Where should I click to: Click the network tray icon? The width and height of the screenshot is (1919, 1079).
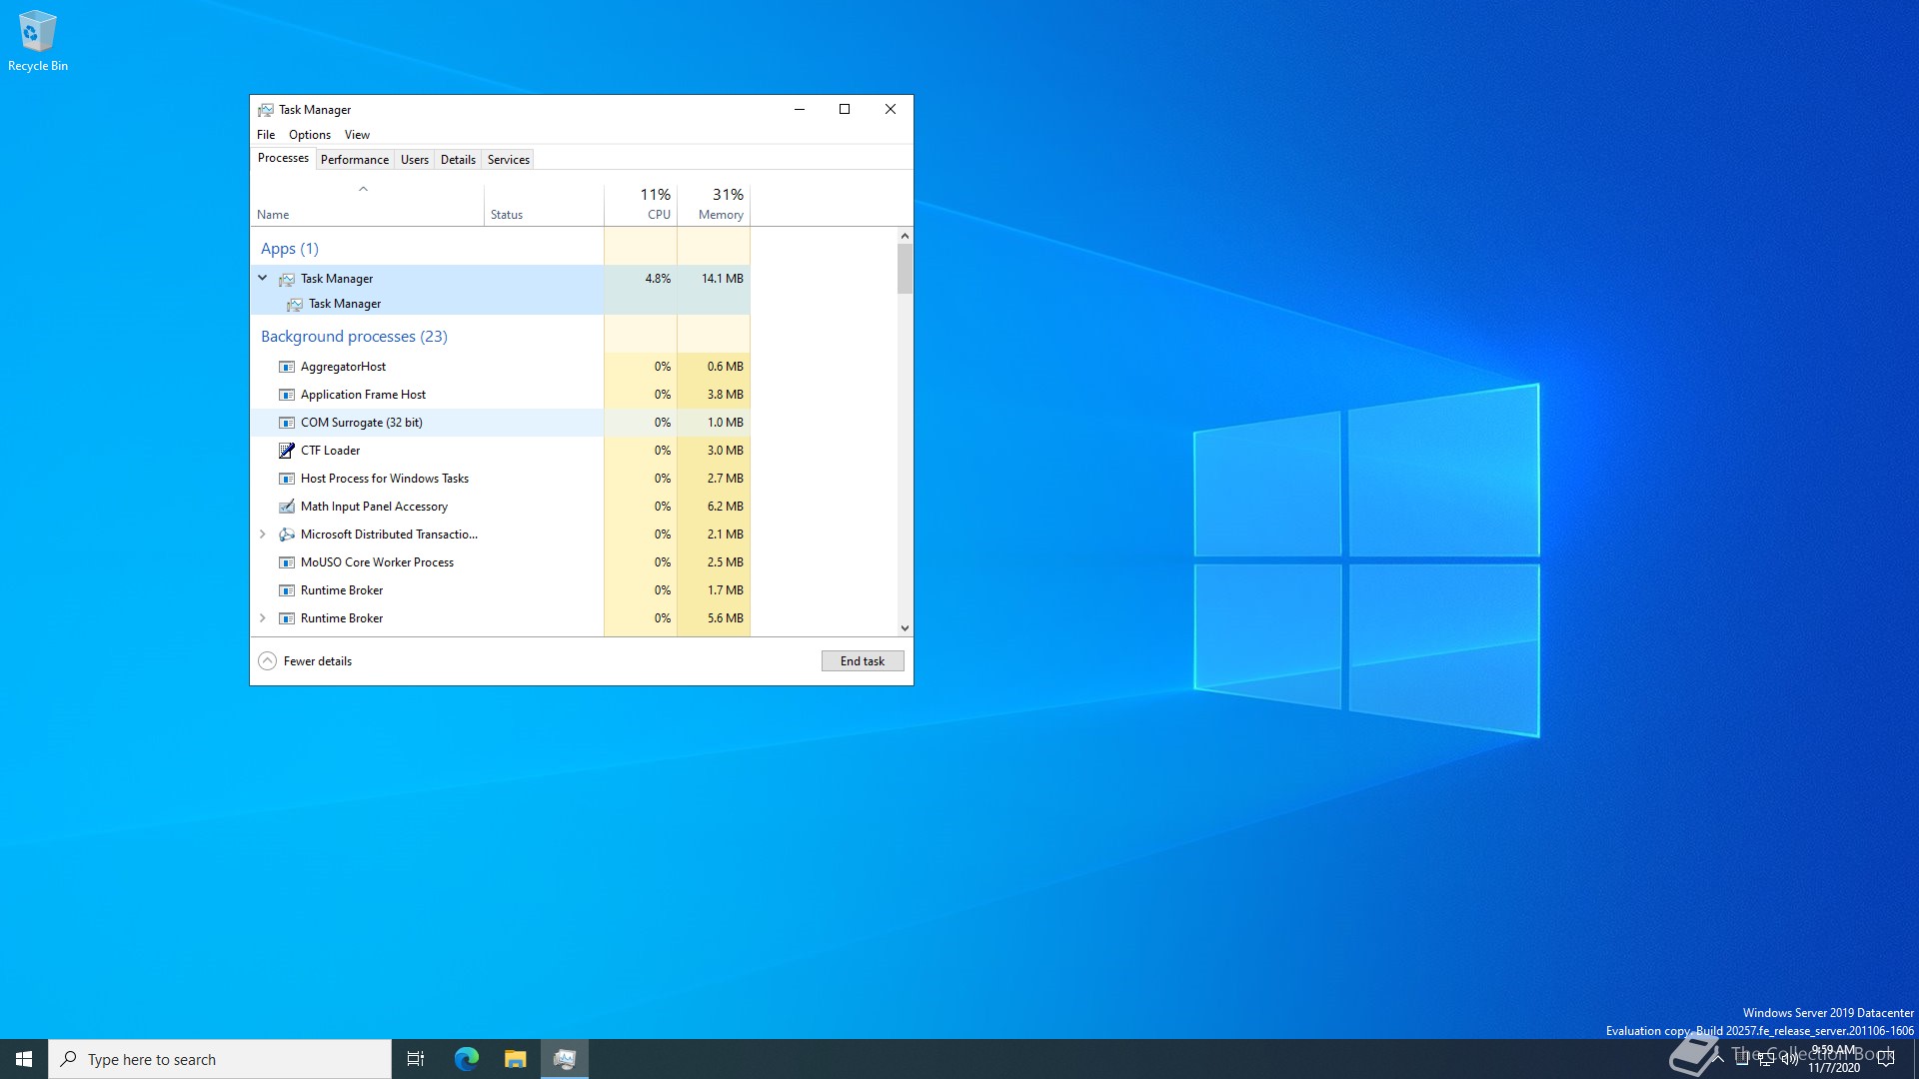click(x=1766, y=1059)
